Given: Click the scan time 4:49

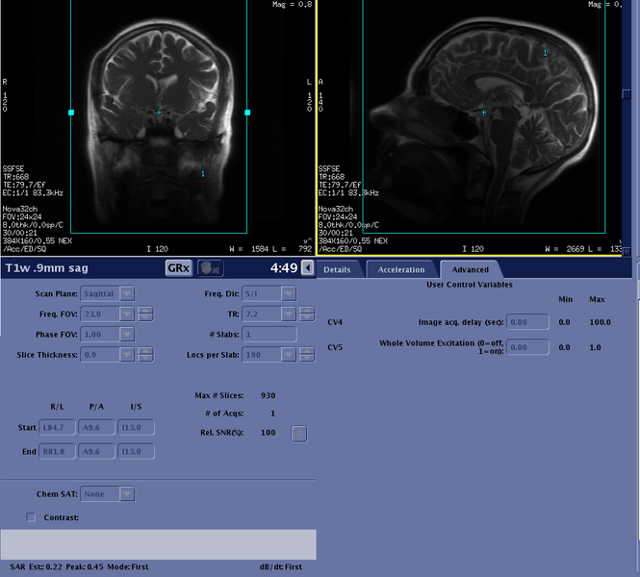Looking at the screenshot, I should tap(284, 268).
